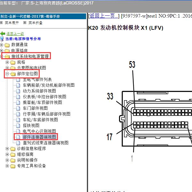Click the 返回上一页 link

tap(104, 16)
